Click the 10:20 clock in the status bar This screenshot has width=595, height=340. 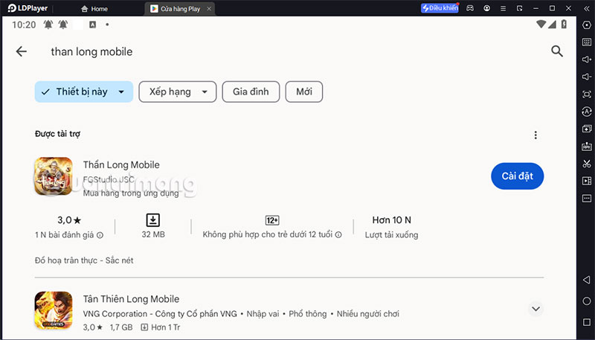24,25
